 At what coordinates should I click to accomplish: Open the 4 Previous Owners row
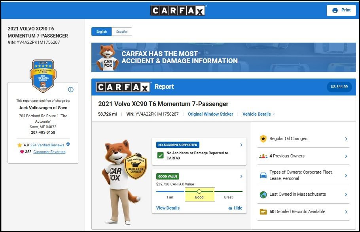303,156
